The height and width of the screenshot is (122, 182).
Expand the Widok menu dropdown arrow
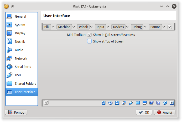[91, 27]
